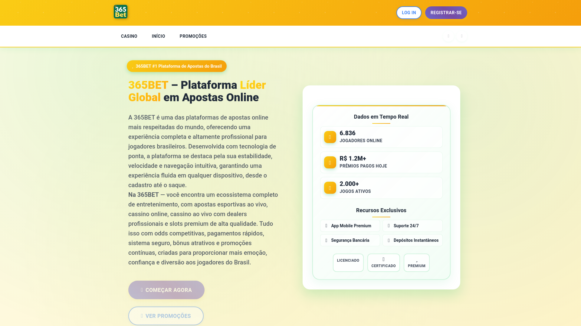Open the Casino menu item
This screenshot has width=581, height=326.
pos(129,36)
